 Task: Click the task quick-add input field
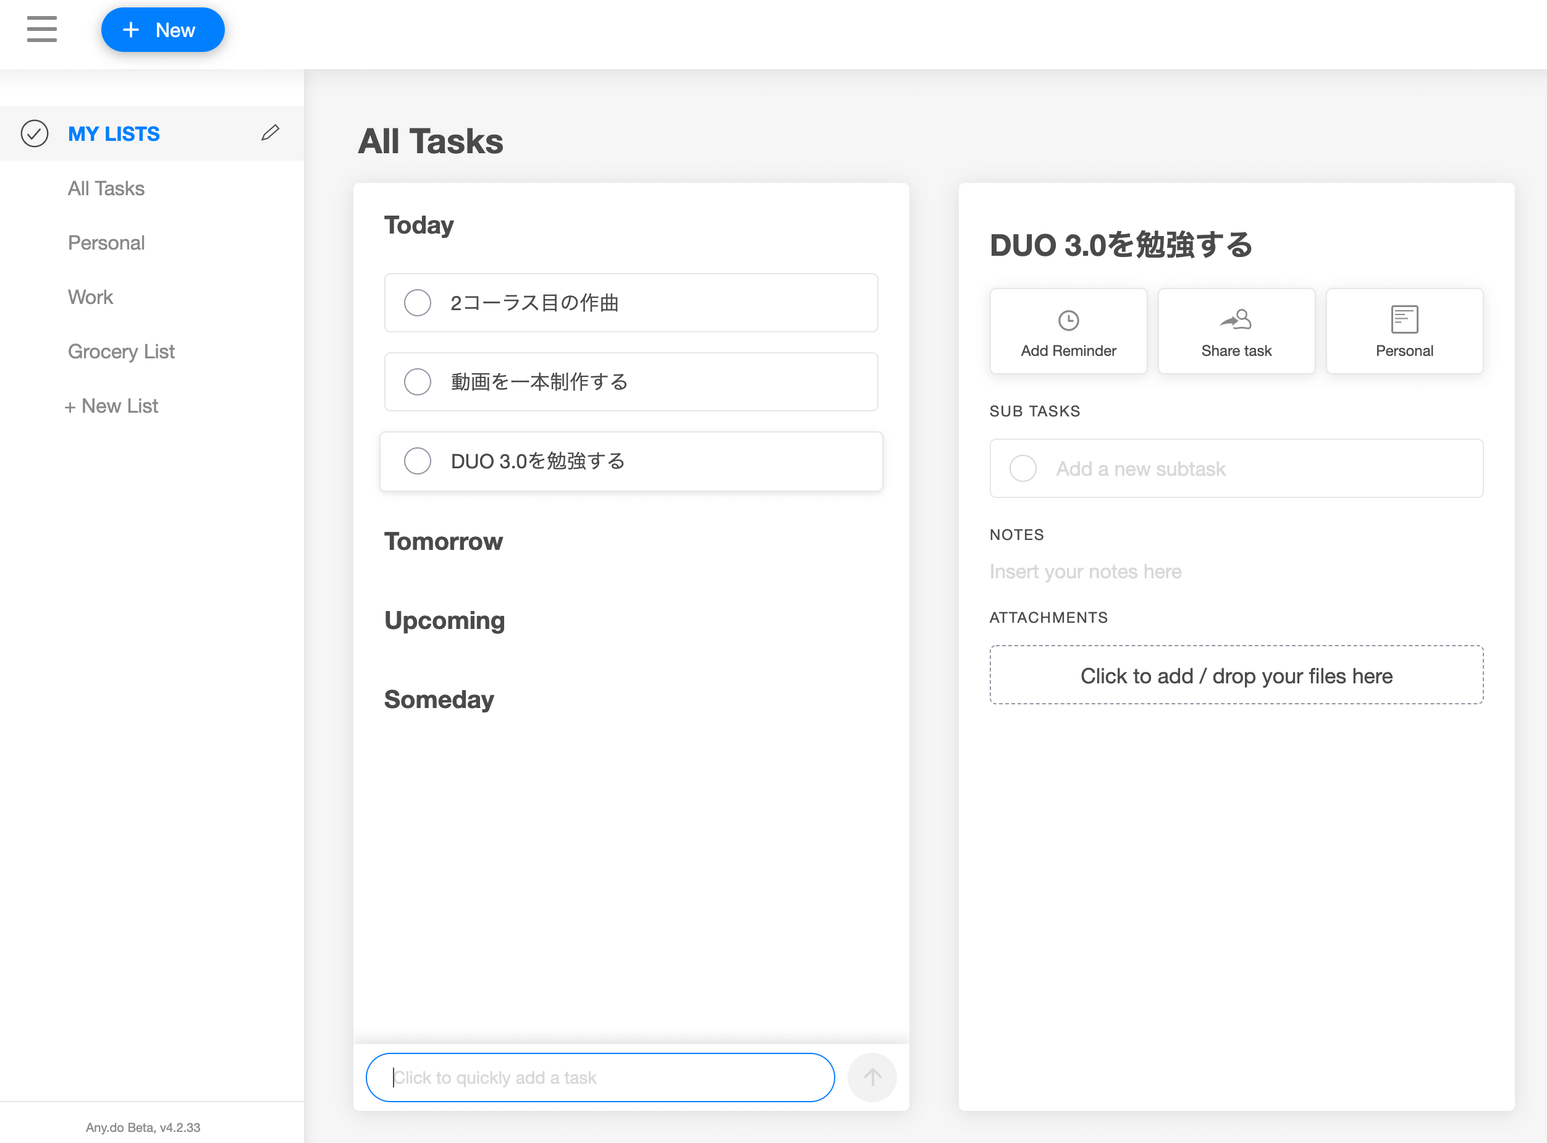pos(599,1076)
